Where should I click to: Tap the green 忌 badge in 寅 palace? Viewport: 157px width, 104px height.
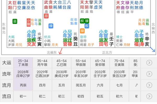click(15, 21)
